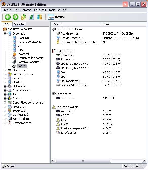This screenshot has height=170, width=148.
Task: Expand the Dispositivos de hardware node
Action: click(x=5, y=103)
